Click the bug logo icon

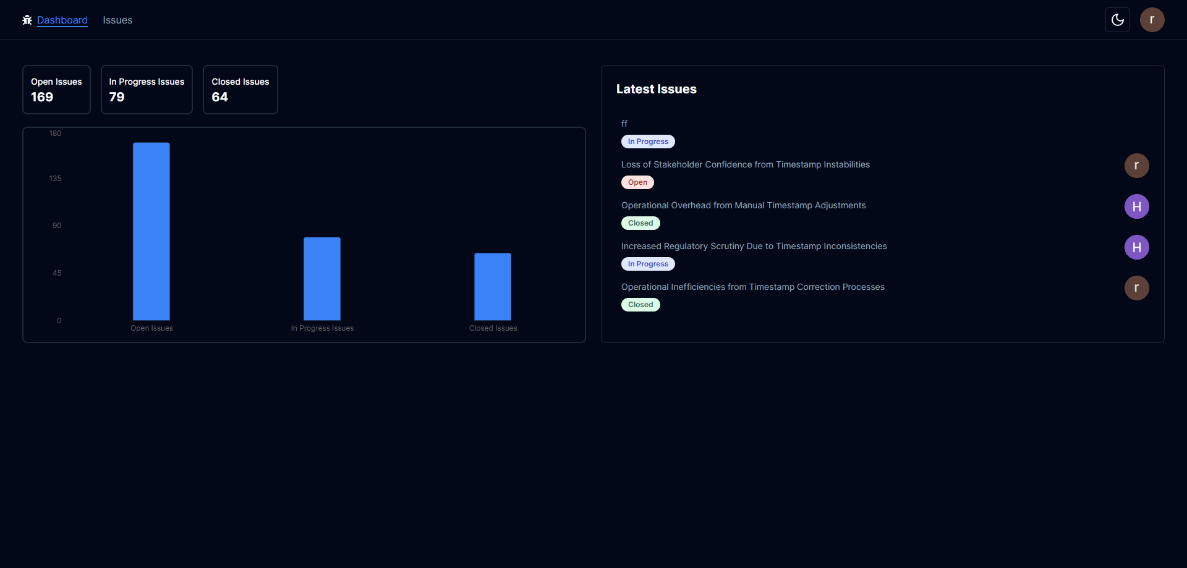click(27, 20)
